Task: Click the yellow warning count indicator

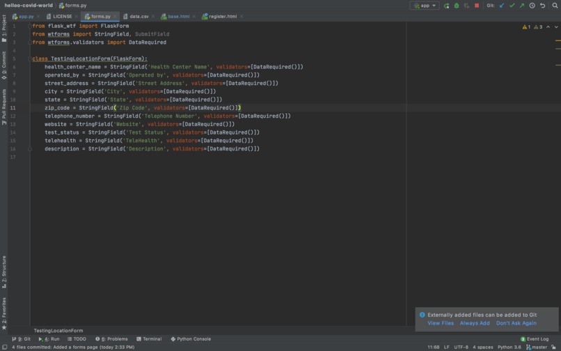Action: 526,27
